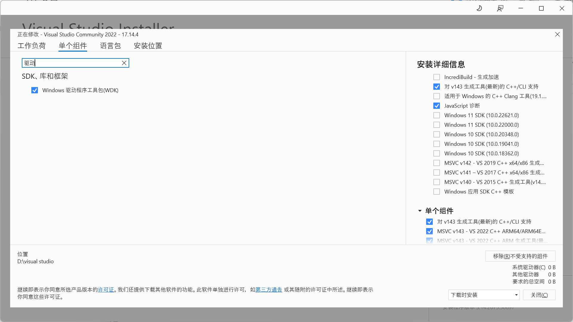
Task: Select the 单个组件 tab
Action: [x=73, y=46]
